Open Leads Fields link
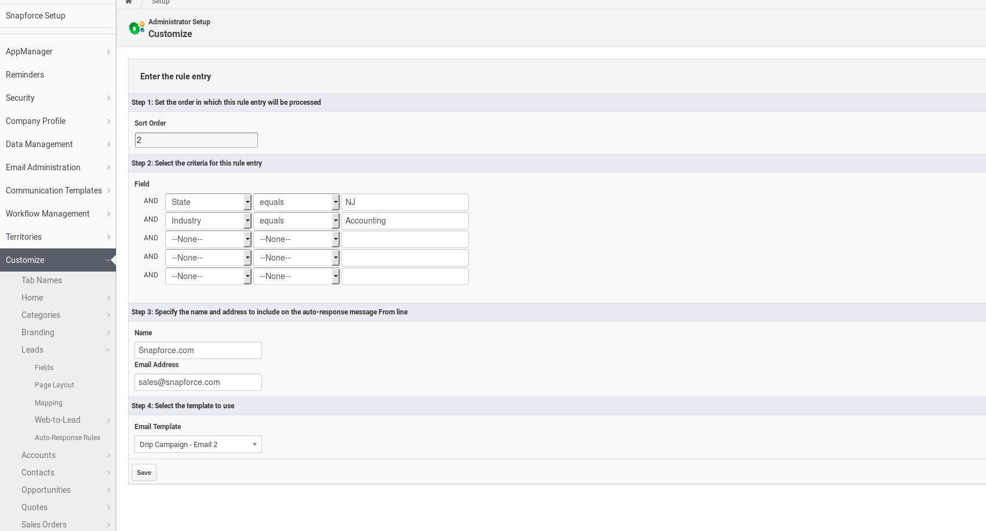The width and height of the screenshot is (986, 531). [44, 368]
